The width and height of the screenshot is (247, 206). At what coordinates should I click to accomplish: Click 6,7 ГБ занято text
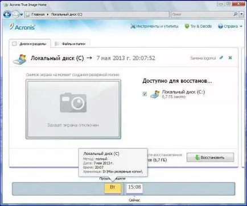click(x=174, y=97)
